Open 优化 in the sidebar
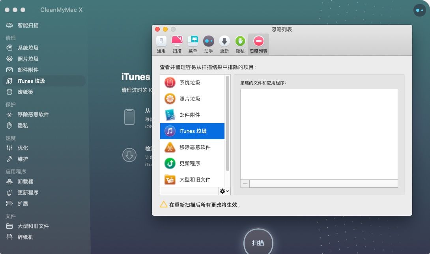This screenshot has width=430, height=254. pyautogui.click(x=44, y=148)
